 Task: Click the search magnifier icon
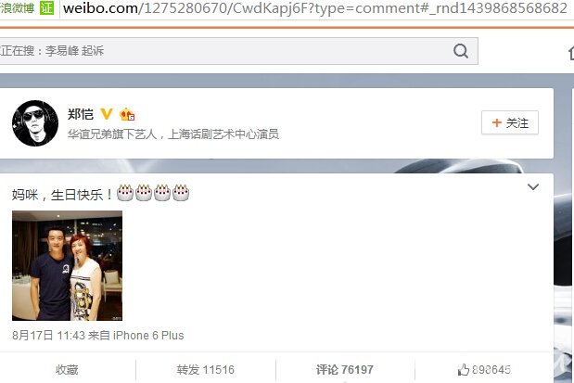coord(461,51)
